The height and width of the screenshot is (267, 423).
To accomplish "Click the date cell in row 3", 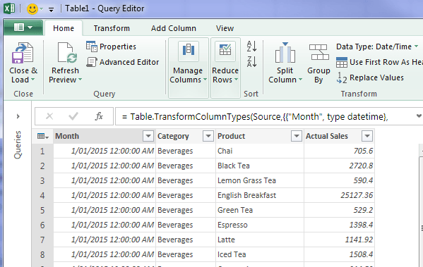I will point(105,180).
